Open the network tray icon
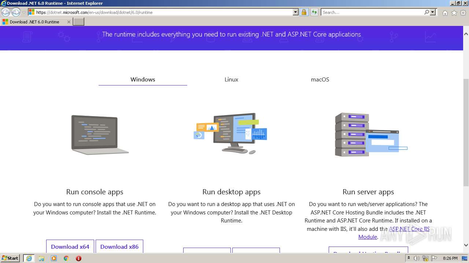469x263 pixels. click(x=425, y=258)
